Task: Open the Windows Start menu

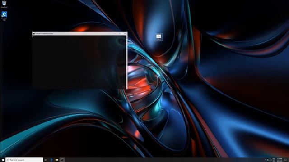Action: pos(3,160)
